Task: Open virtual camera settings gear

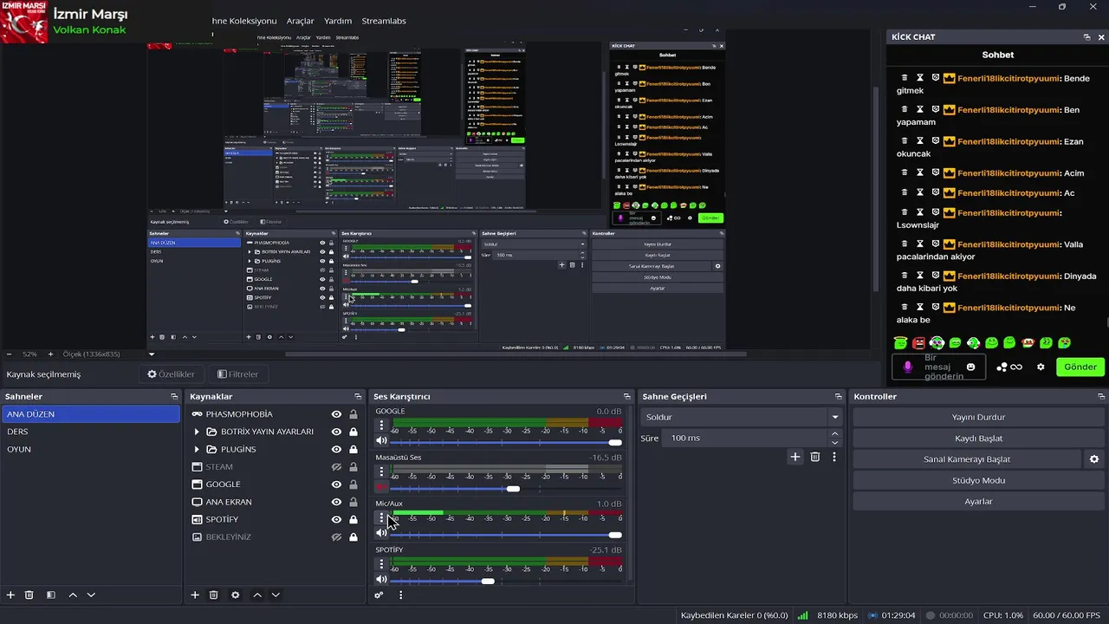Action: coord(1094,459)
